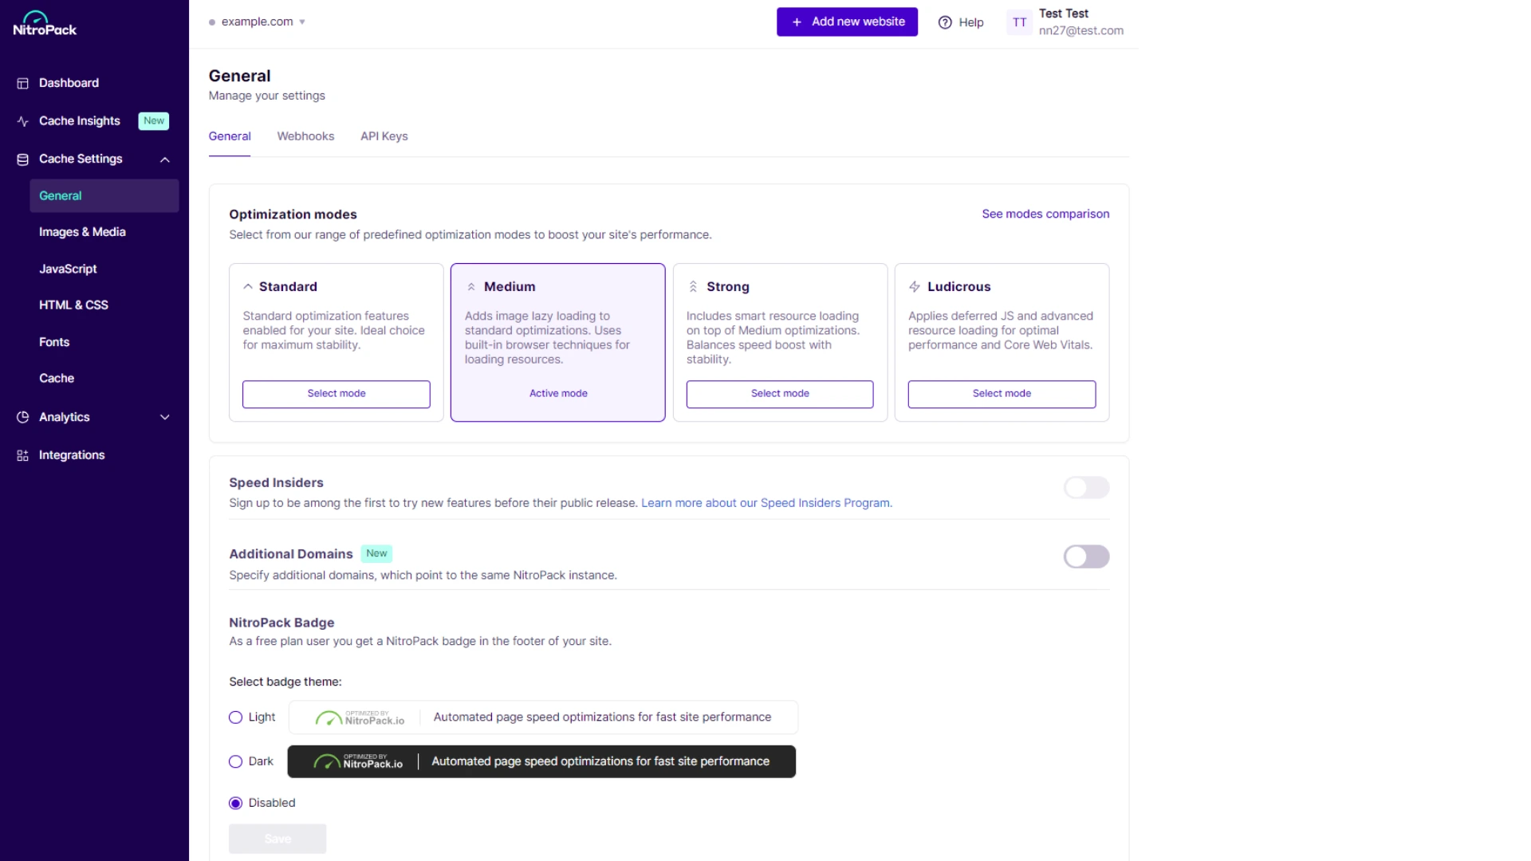Click the Cache Settings database icon

(22, 159)
